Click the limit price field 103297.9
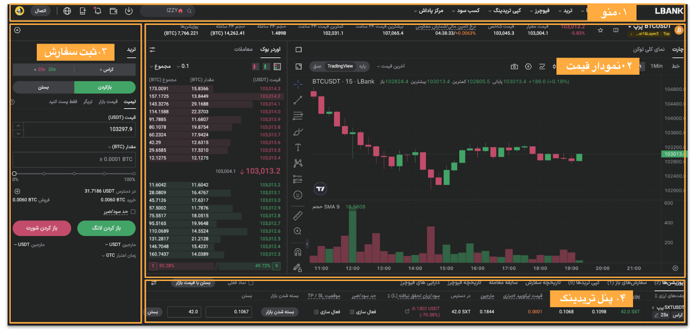This screenshot has height=329, width=693. point(79,129)
